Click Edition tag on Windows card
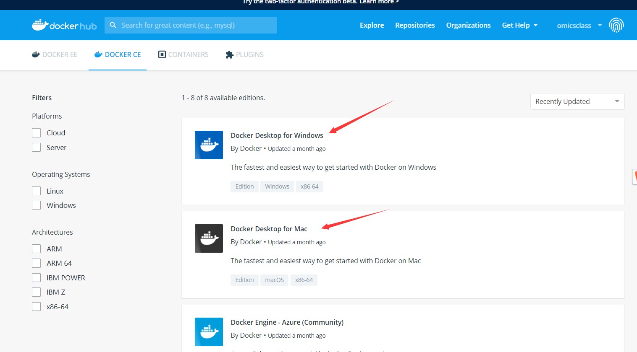637x352 pixels. [x=244, y=186]
